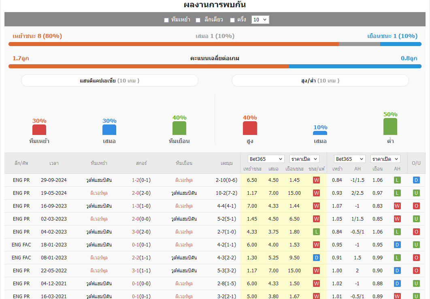Open the 1-3 score link for 16-09-2023
This screenshot has height=299, width=430.
136,206
